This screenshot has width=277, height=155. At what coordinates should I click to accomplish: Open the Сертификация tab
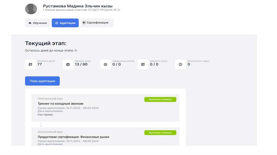(x=97, y=23)
